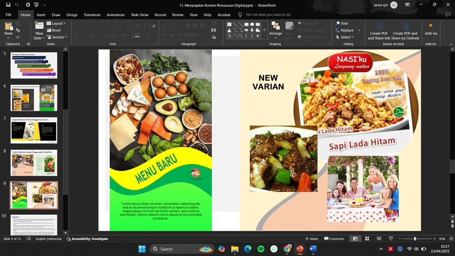Click the New Slide icon
The image size is (455, 256).
pyautogui.click(x=39, y=25)
